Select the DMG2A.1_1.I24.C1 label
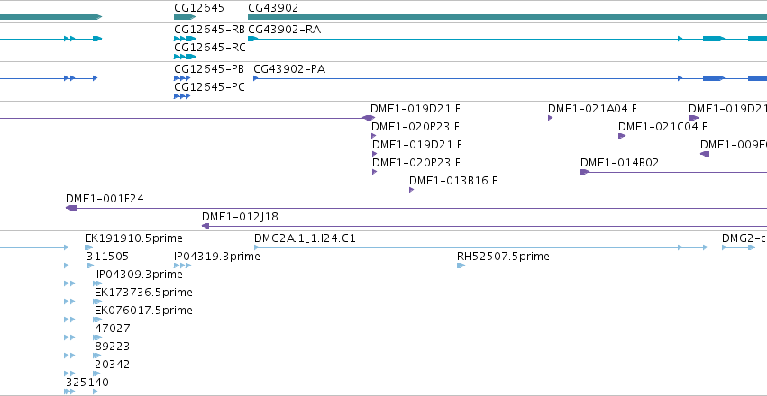 tap(305, 238)
